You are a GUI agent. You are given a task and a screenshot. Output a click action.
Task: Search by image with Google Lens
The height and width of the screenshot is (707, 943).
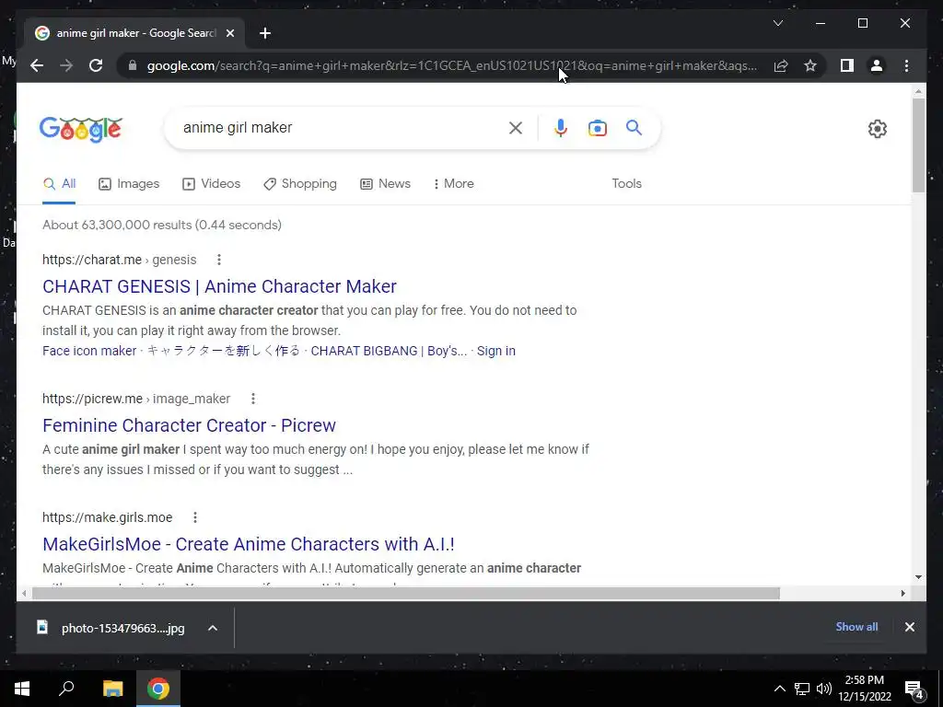click(x=597, y=127)
